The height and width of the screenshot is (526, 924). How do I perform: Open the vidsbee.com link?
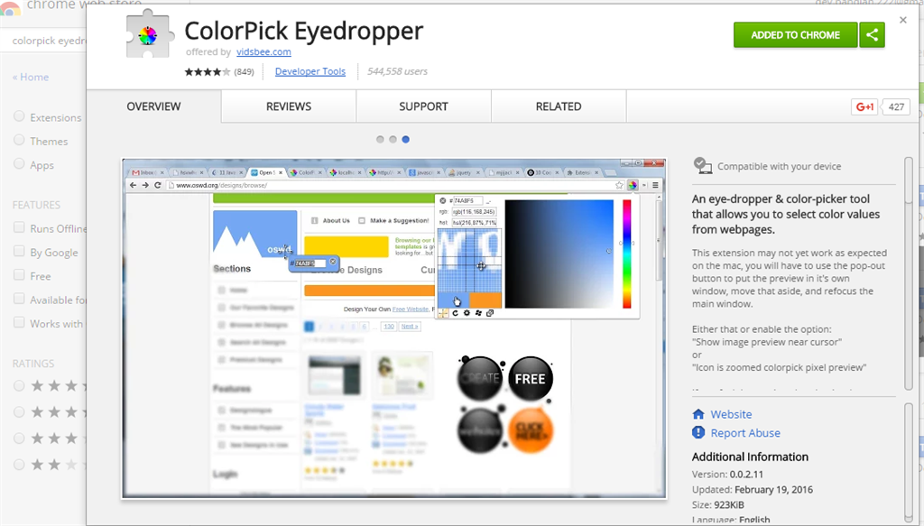[x=263, y=51]
